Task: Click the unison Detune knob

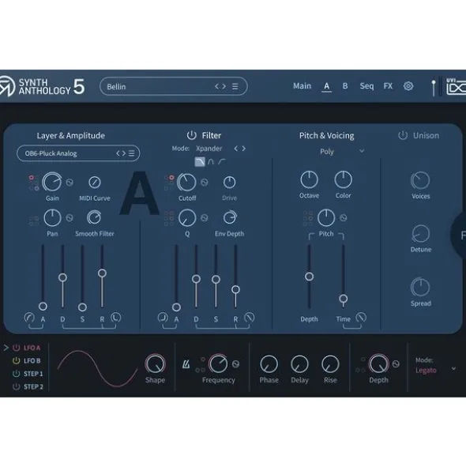Action: 420,234
